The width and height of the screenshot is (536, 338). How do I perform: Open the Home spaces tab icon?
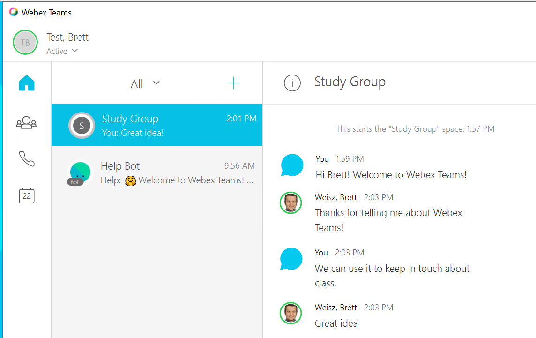click(27, 83)
